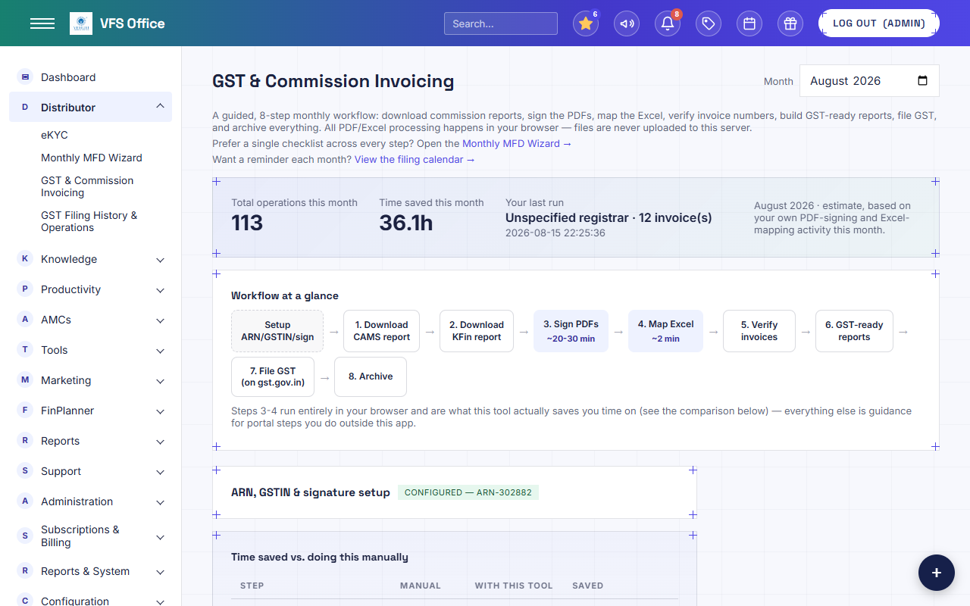Click the Month field showing August 2026
Image resolution: width=970 pixels, height=606 pixels.
tap(869, 81)
